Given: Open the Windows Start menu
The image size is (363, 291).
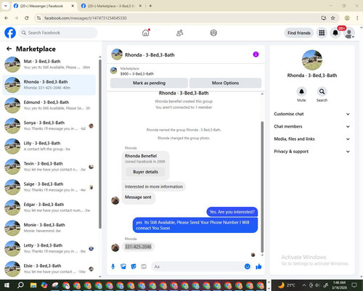Looking at the screenshot, I should [x=7, y=285].
